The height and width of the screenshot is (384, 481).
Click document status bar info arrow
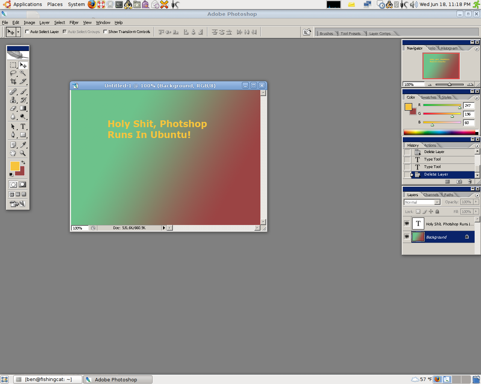pyautogui.click(x=164, y=228)
